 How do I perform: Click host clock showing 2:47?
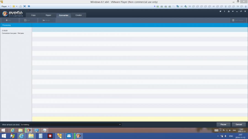[x=240, y=136]
